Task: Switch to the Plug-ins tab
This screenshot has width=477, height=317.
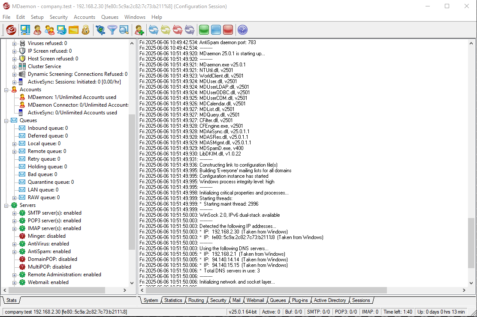Action: tap(300, 300)
